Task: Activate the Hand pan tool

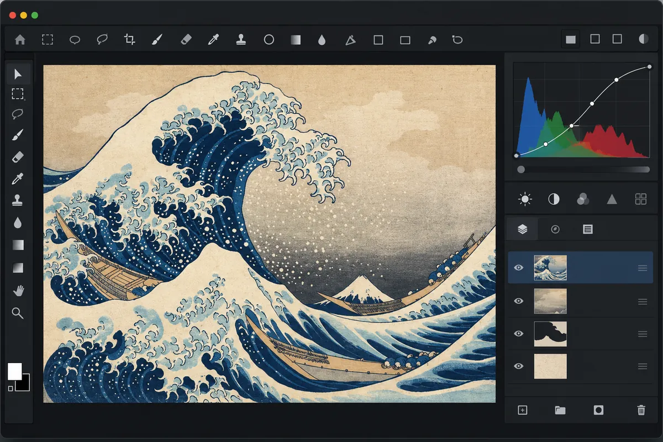Action: click(18, 290)
